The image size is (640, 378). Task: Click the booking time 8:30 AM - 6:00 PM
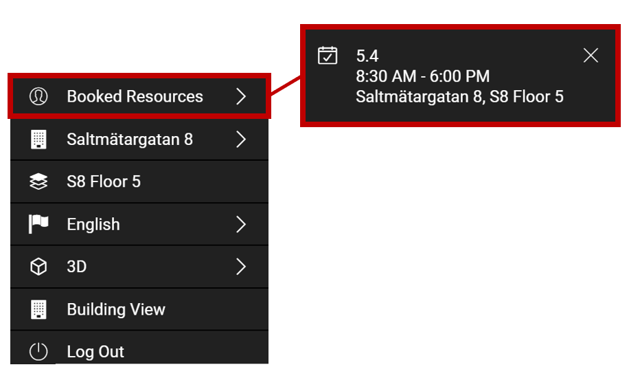(x=422, y=76)
